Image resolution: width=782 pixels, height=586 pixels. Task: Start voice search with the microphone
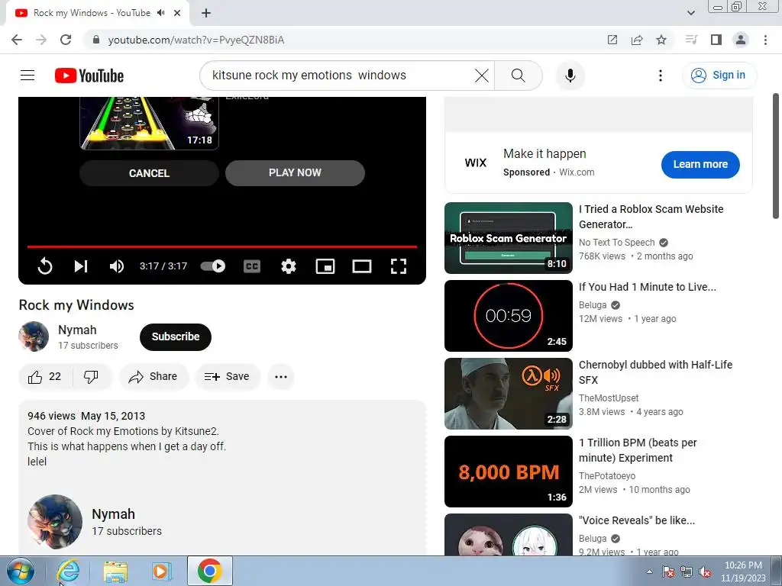click(x=570, y=76)
